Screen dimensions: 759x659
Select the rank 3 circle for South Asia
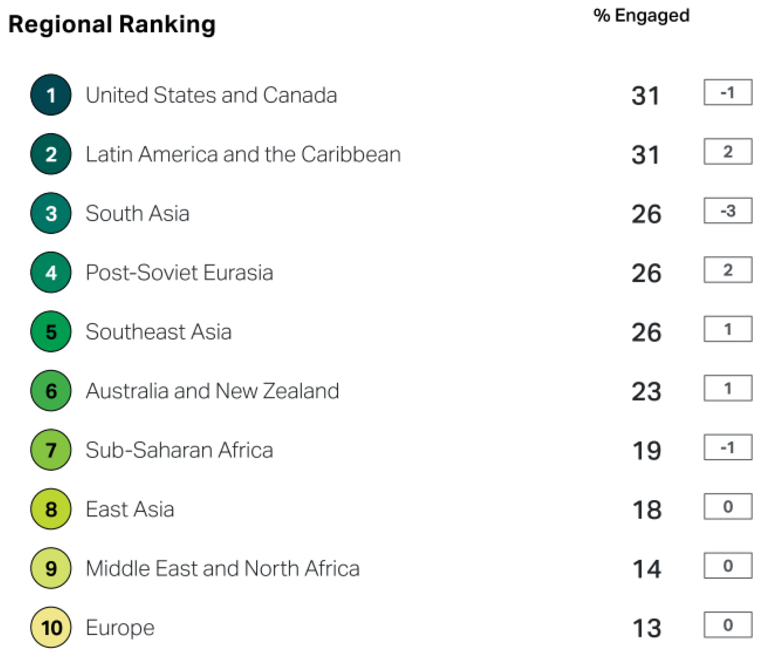coord(51,213)
